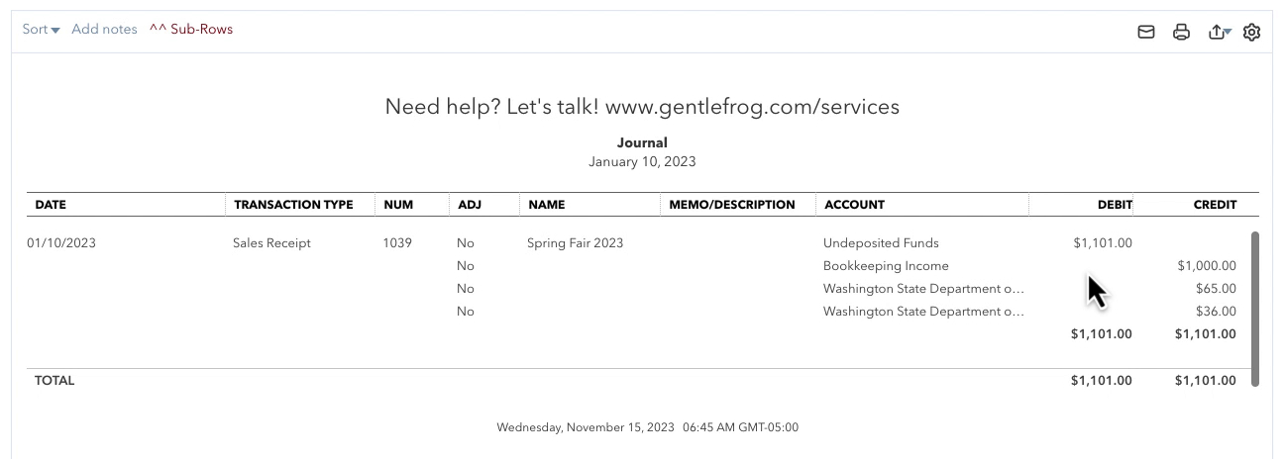Click the report's vertical scrollbar
The image size is (1284, 459).
pos(1256,309)
